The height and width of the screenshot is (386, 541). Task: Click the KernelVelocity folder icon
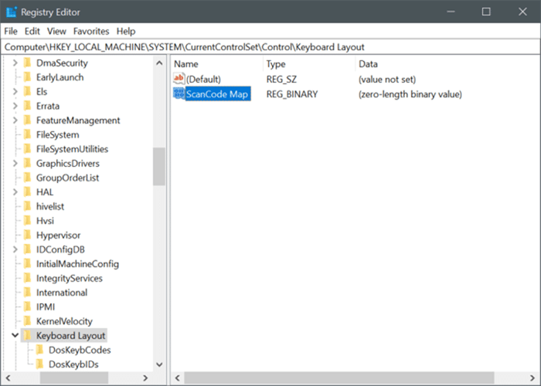point(27,322)
